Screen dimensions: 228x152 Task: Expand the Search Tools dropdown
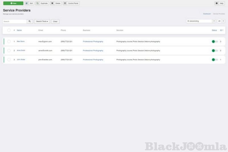point(42,21)
